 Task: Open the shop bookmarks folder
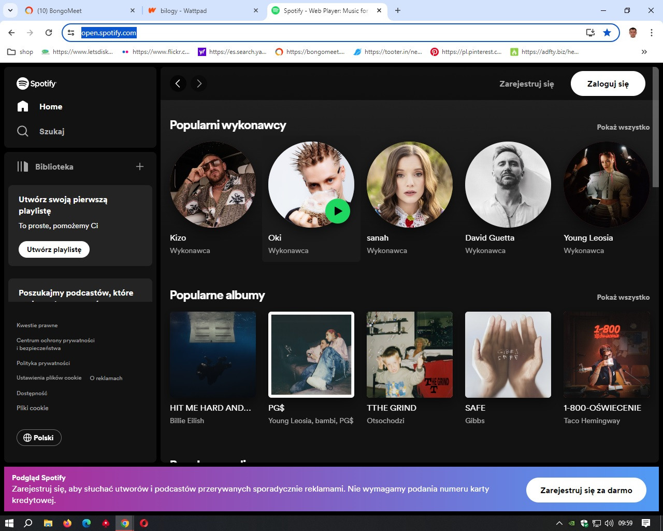20,52
